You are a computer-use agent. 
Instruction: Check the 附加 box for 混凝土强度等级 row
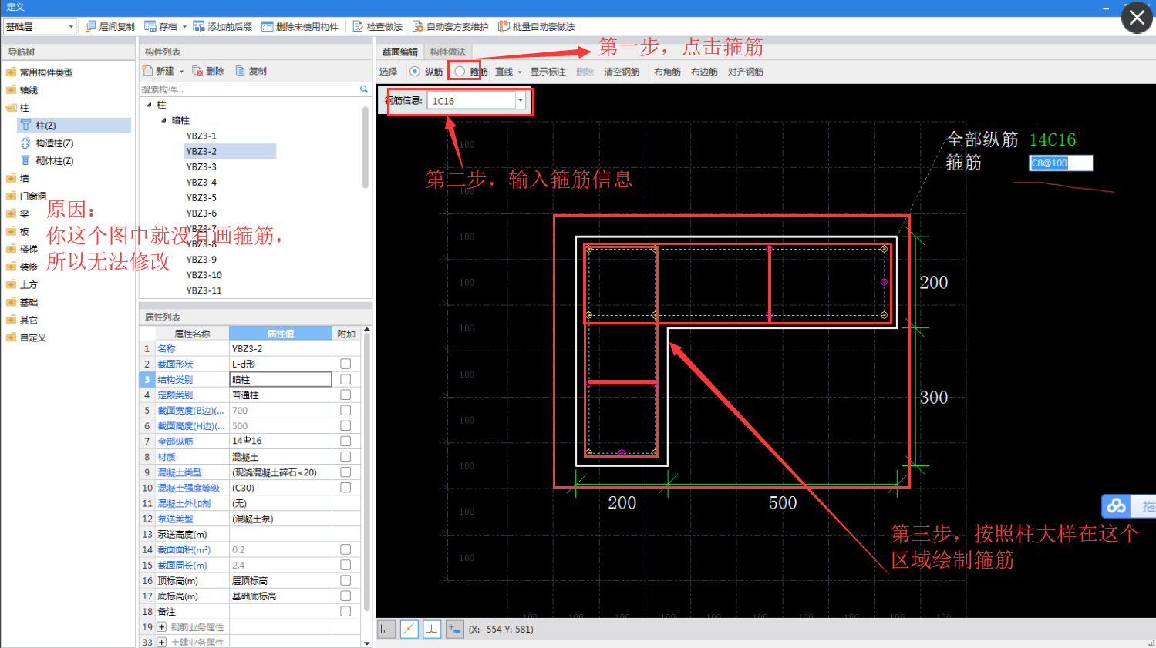click(x=345, y=488)
